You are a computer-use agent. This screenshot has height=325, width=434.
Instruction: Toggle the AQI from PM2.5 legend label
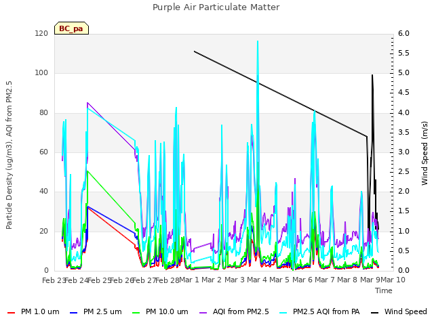241,311
